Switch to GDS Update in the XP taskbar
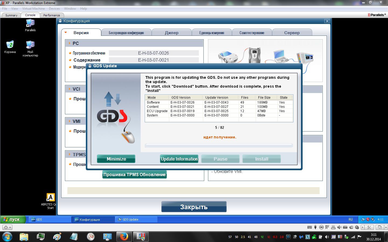 coord(136,219)
